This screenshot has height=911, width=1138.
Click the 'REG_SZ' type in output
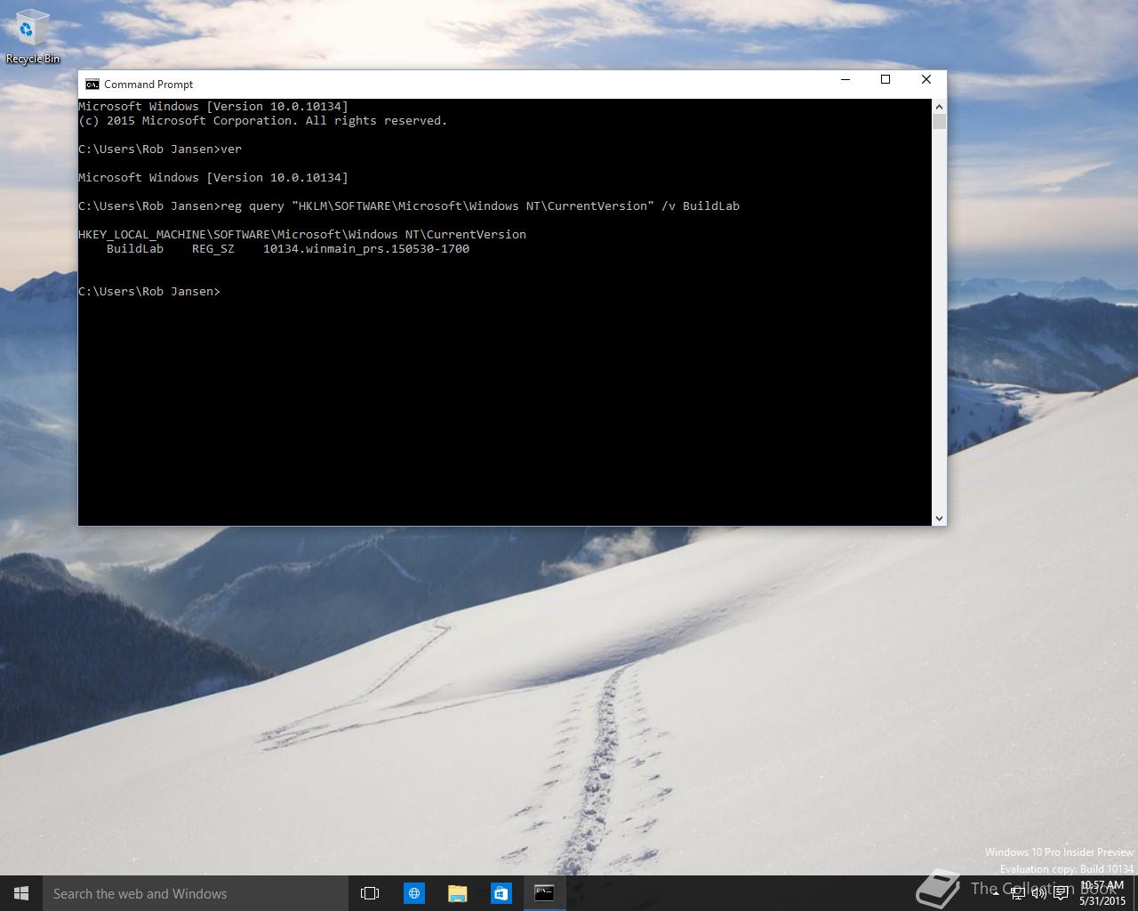tap(213, 249)
